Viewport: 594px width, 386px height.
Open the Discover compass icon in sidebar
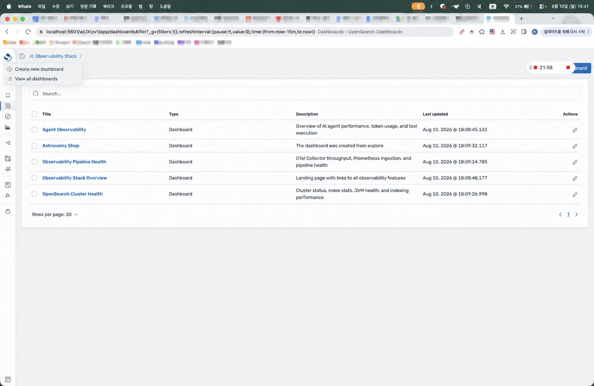coord(8,116)
